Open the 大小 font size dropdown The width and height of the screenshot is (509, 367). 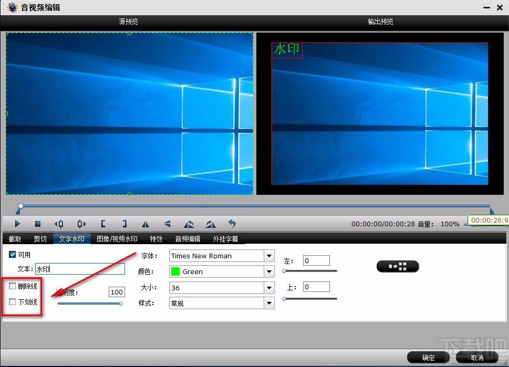tap(268, 288)
